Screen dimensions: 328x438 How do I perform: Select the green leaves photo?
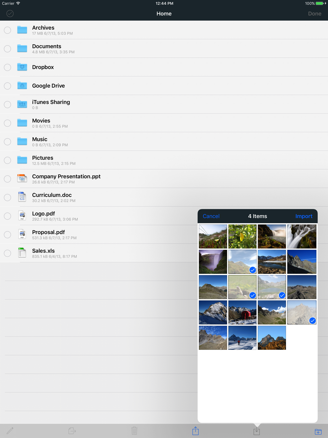point(242,236)
